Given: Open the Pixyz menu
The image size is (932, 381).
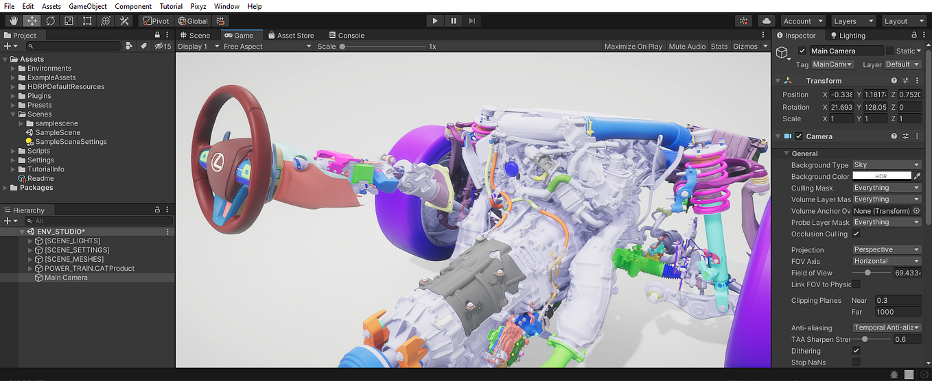Looking at the screenshot, I should click(198, 6).
